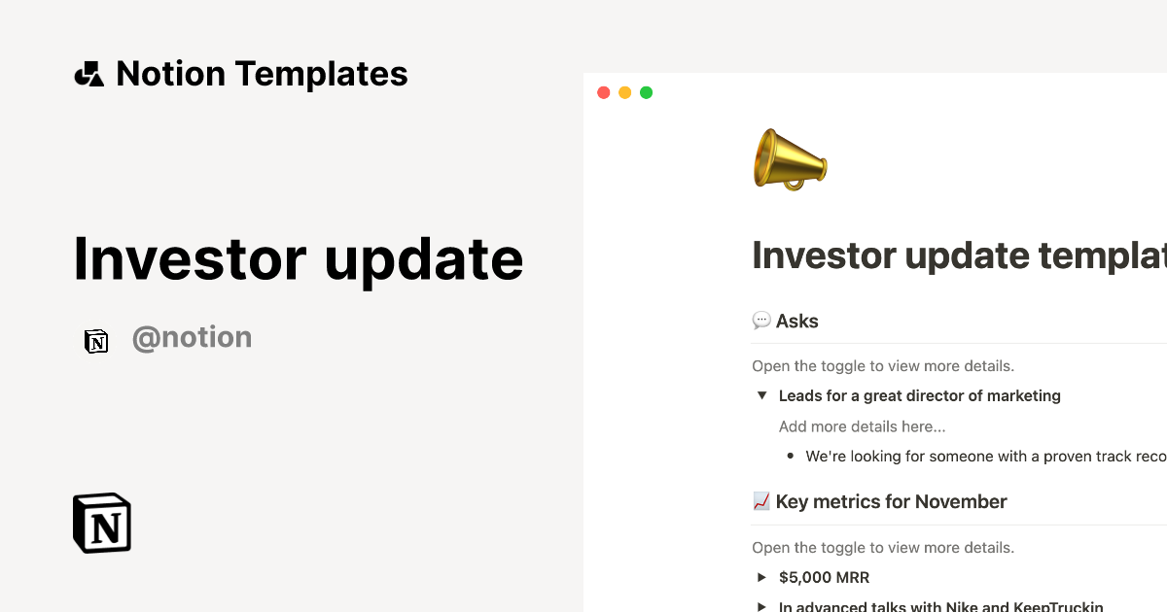
Task: Open the @notion profile link
Action: 192,337
